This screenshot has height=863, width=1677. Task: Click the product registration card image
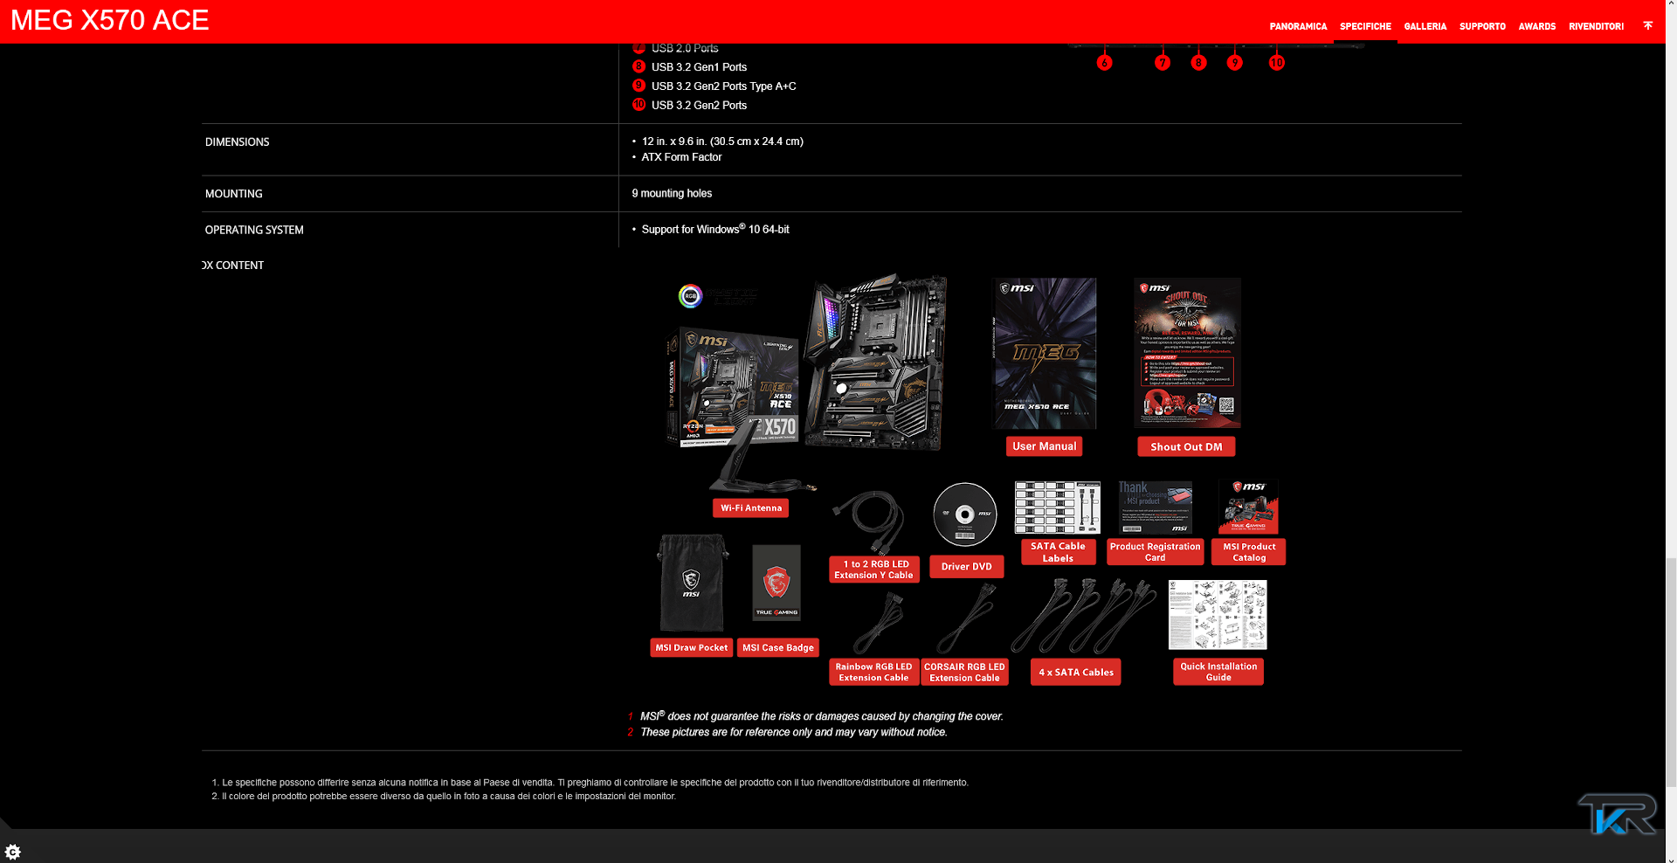click(1156, 507)
